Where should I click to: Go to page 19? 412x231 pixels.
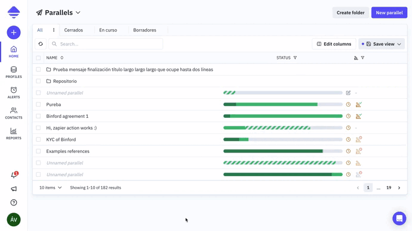coord(389,188)
